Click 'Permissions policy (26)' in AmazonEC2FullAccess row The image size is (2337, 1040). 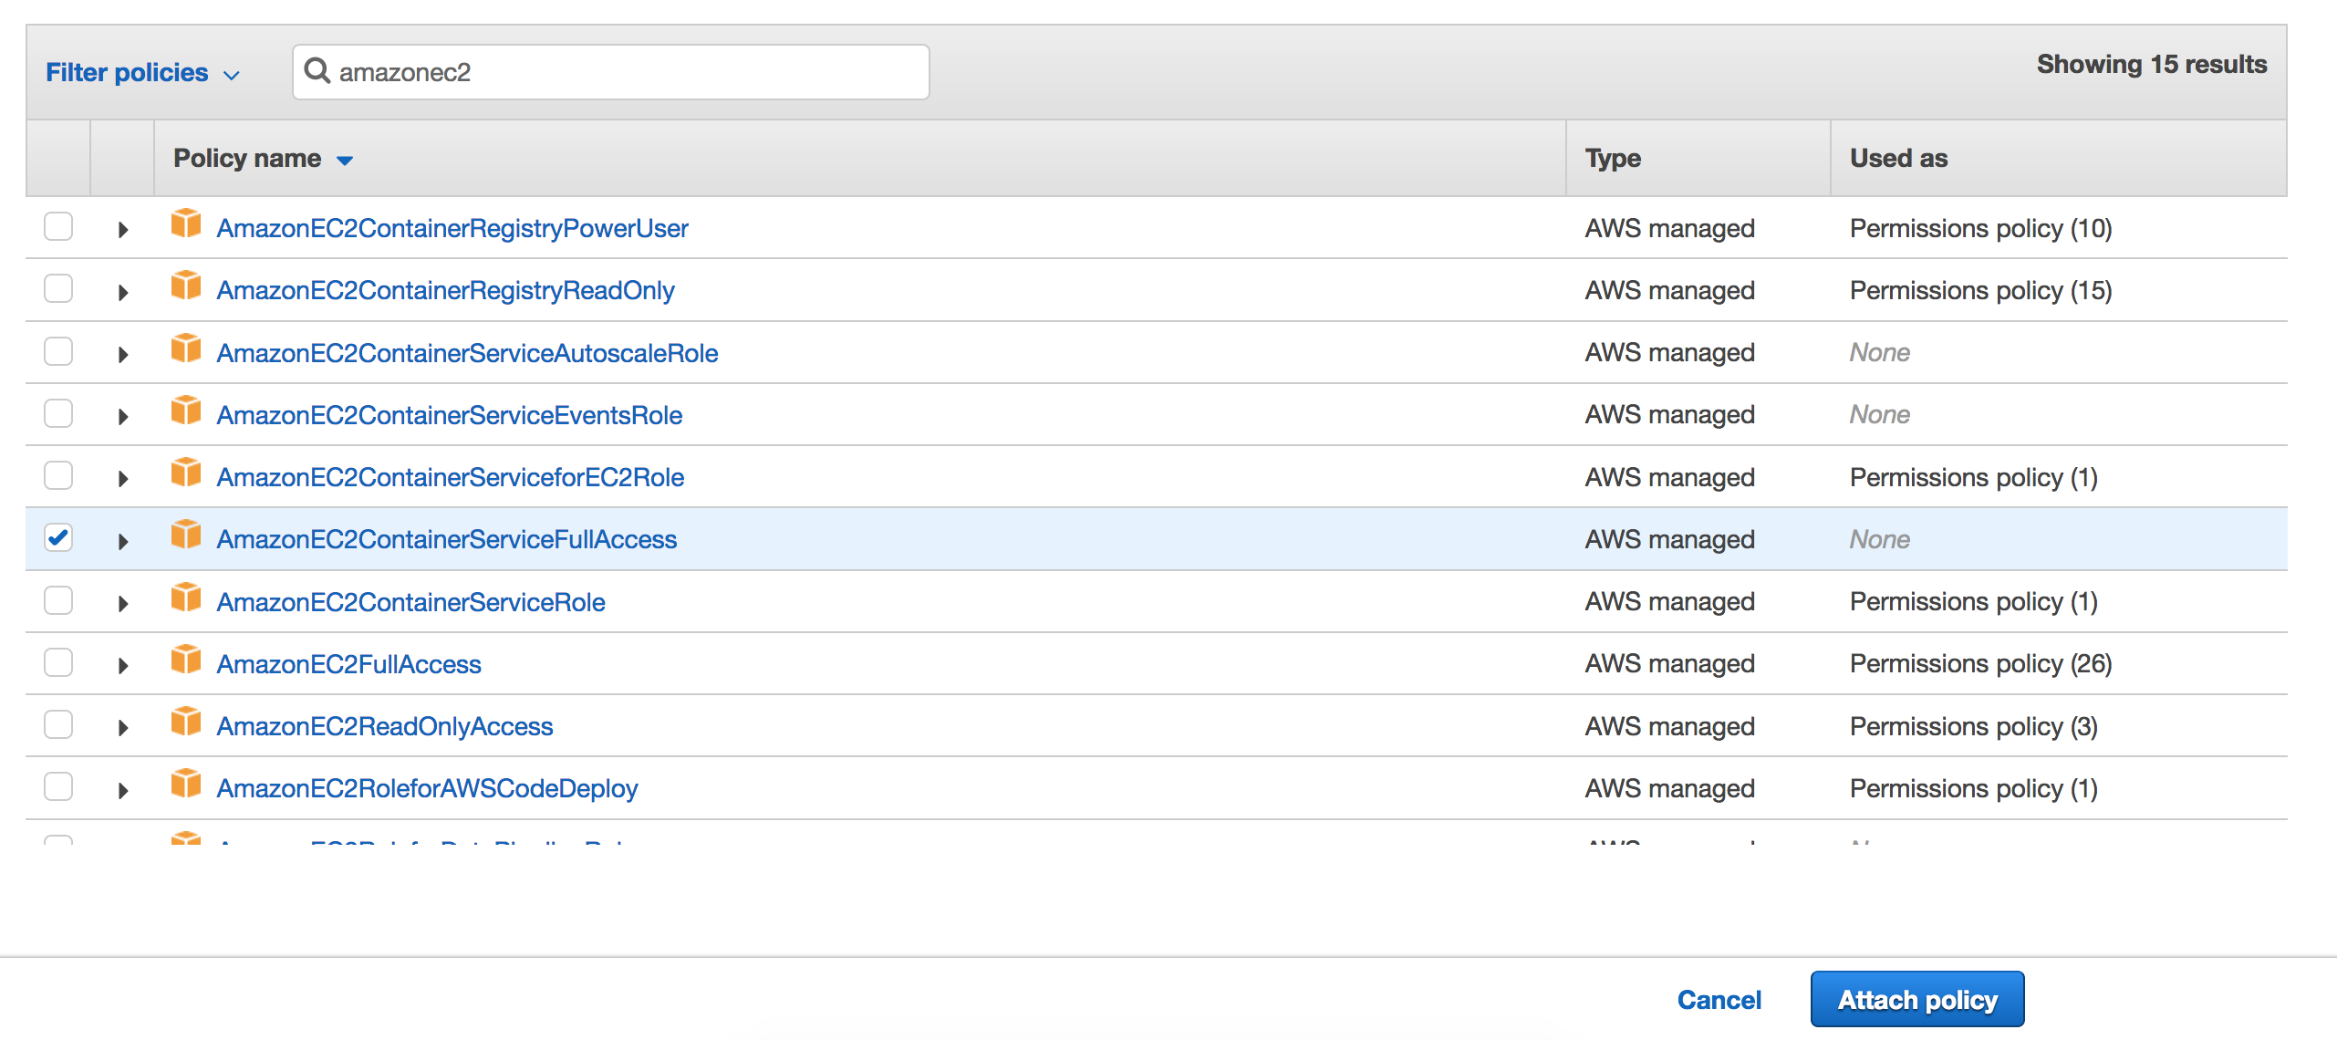(x=1981, y=663)
